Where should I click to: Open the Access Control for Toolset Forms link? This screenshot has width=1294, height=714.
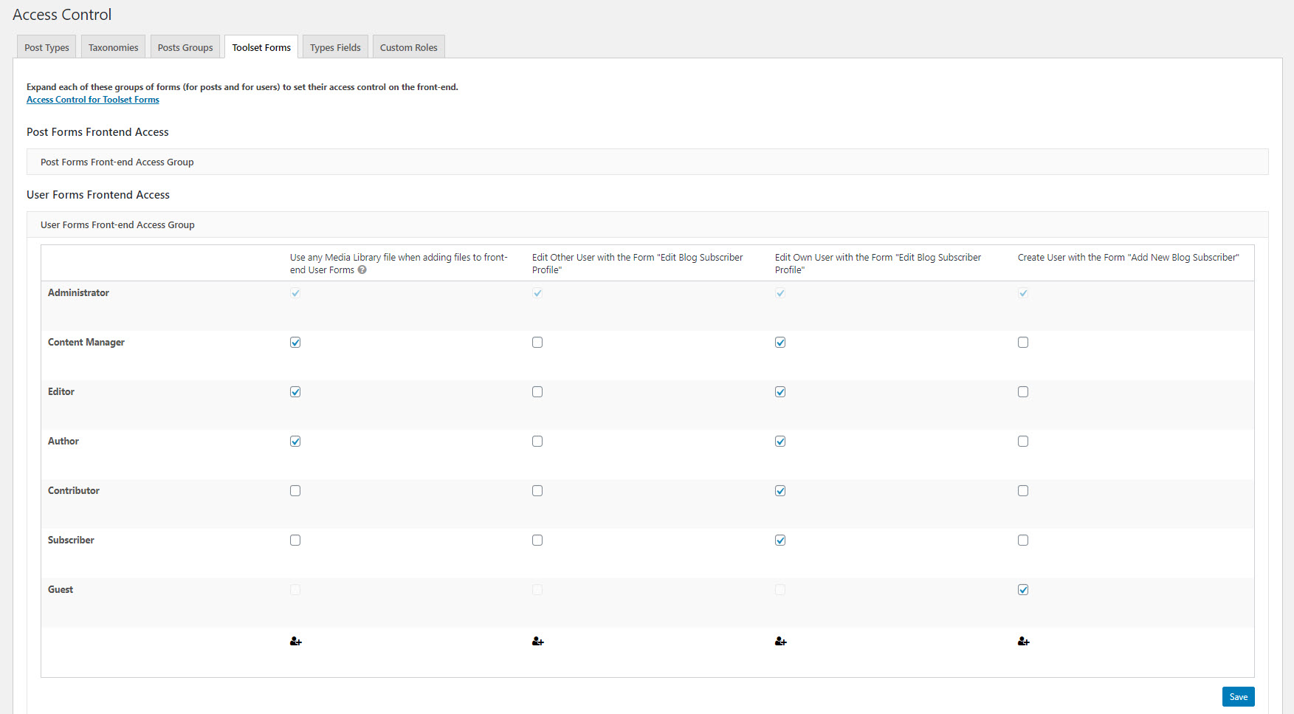(92, 99)
